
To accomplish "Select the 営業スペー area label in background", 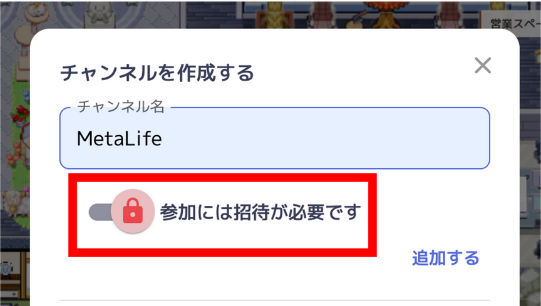I will [x=515, y=24].
